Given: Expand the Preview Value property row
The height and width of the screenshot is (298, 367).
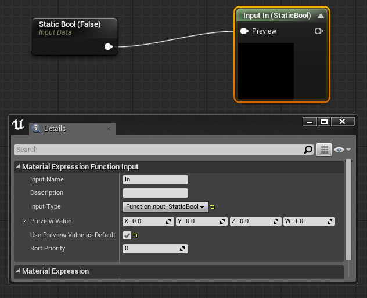Looking at the screenshot, I should coord(24,221).
